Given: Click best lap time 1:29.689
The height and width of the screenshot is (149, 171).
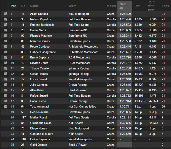Looking at the screenshot, I should (125, 134).
